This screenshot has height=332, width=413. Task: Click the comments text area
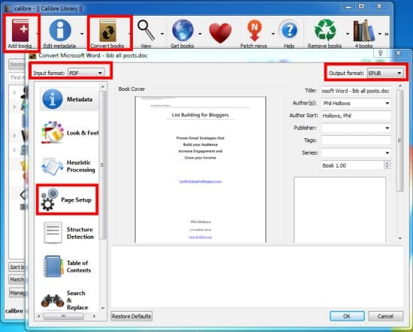pyautogui.click(x=339, y=210)
